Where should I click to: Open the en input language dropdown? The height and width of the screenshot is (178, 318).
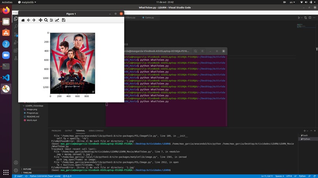[x=292, y=2]
